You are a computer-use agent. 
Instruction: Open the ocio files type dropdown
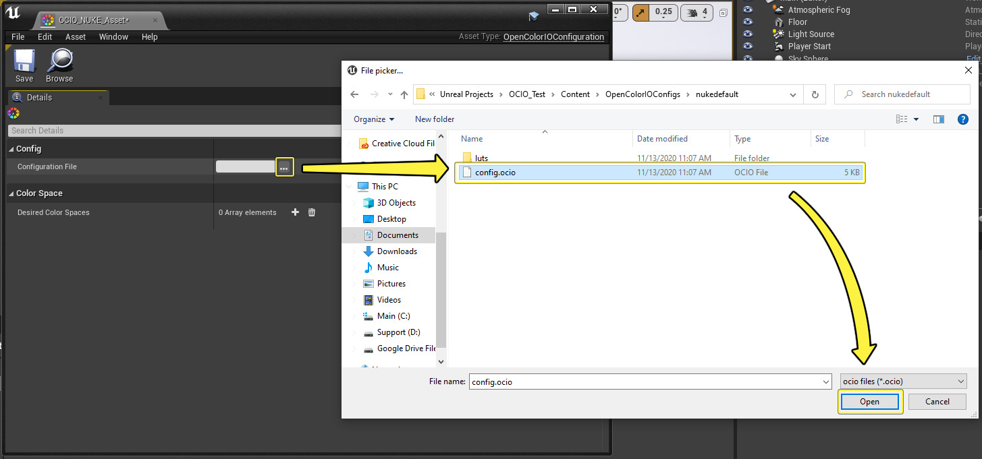(904, 381)
